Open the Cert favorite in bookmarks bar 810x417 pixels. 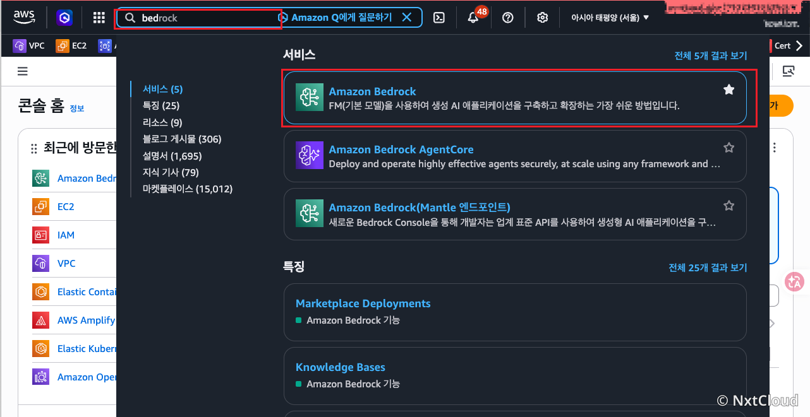pyautogui.click(x=782, y=45)
